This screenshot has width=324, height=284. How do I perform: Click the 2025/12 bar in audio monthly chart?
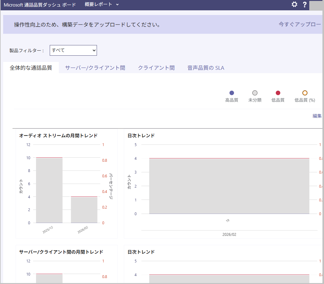[x=49, y=190]
